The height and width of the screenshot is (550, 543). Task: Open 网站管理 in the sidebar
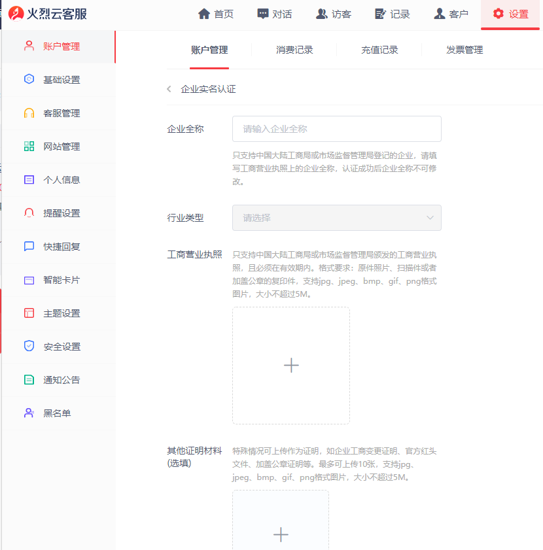(59, 146)
